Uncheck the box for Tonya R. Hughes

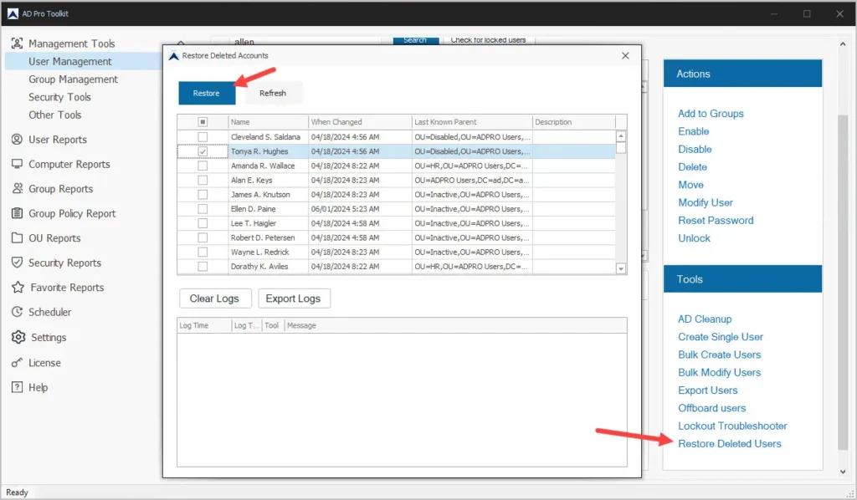pos(203,151)
